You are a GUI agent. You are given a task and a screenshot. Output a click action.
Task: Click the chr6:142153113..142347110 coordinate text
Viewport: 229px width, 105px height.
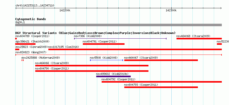point(35,6)
